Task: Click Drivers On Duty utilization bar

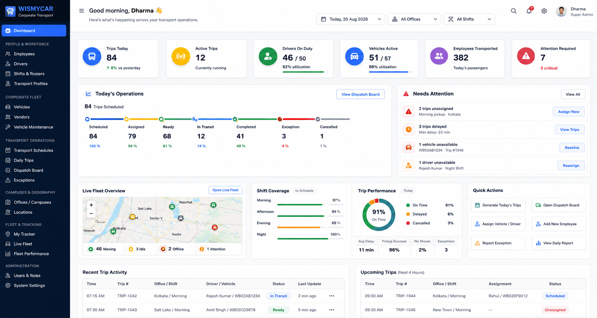Action: pos(305,72)
